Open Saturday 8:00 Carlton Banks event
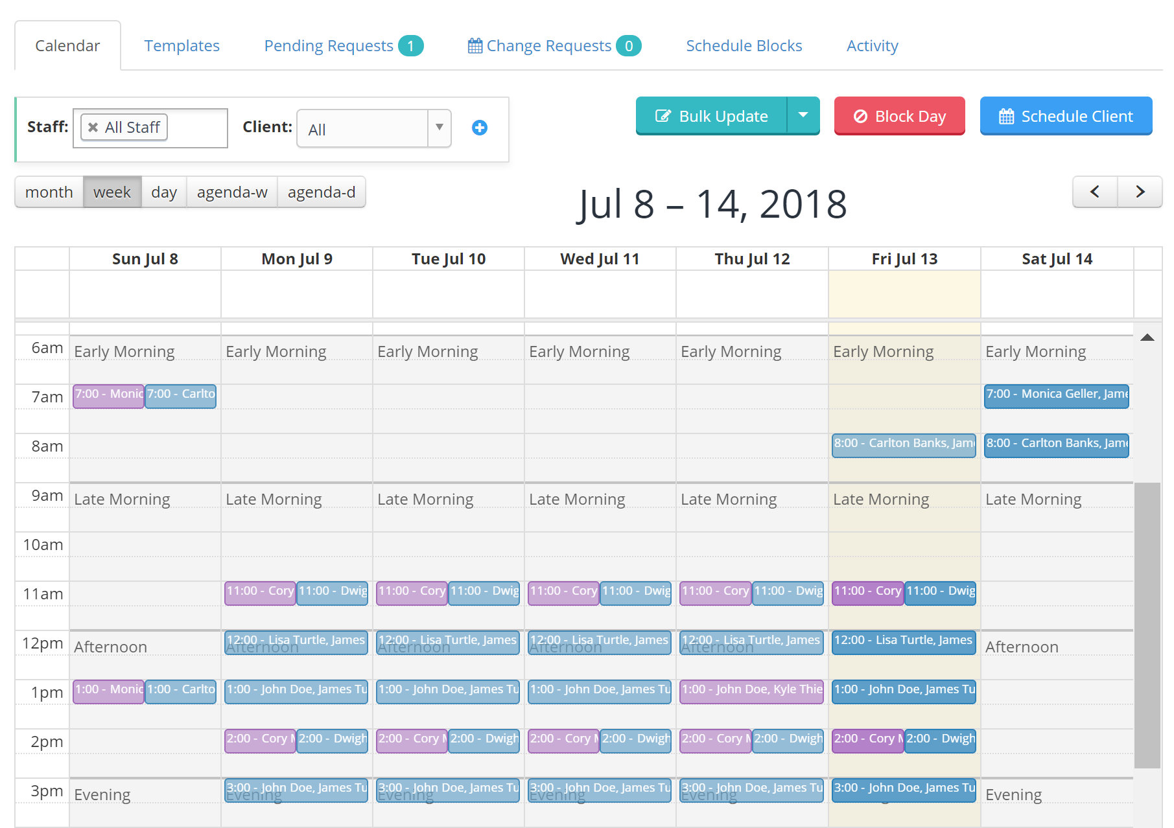This screenshot has width=1174, height=828. (x=1057, y=445)
